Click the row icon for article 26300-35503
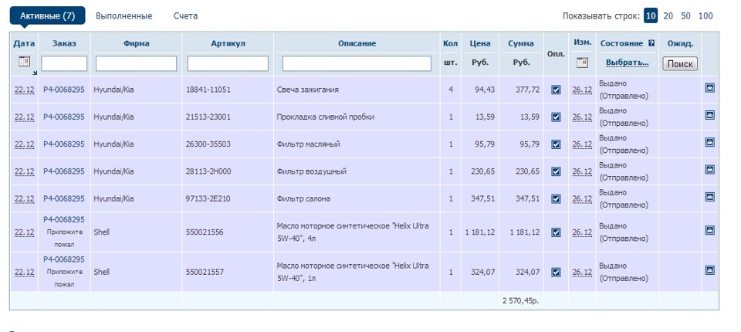741x332 pixels. tap(710, 143)
